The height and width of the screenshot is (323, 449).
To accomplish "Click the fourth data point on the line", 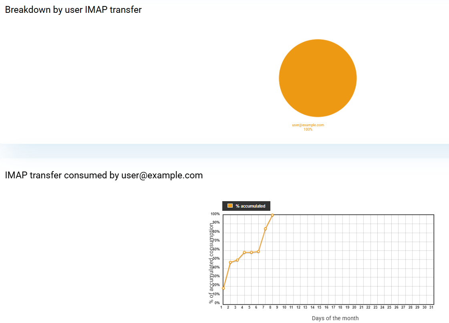I will (244, 252).
